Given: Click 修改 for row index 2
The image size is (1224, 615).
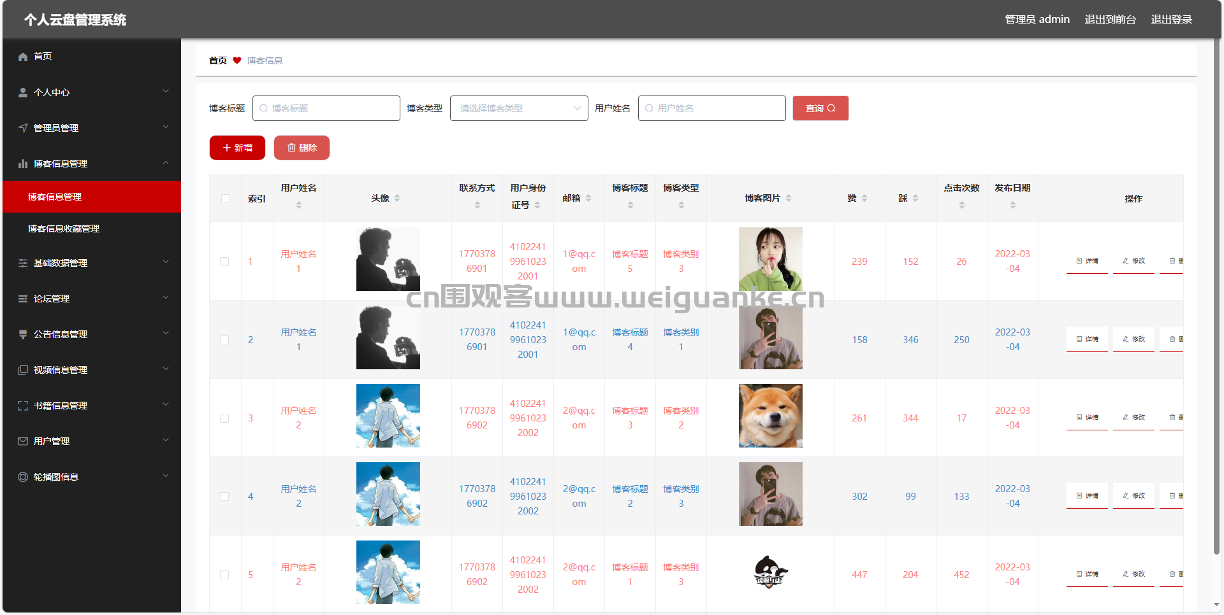Looking at the screenshot, I should (1133, 339).
